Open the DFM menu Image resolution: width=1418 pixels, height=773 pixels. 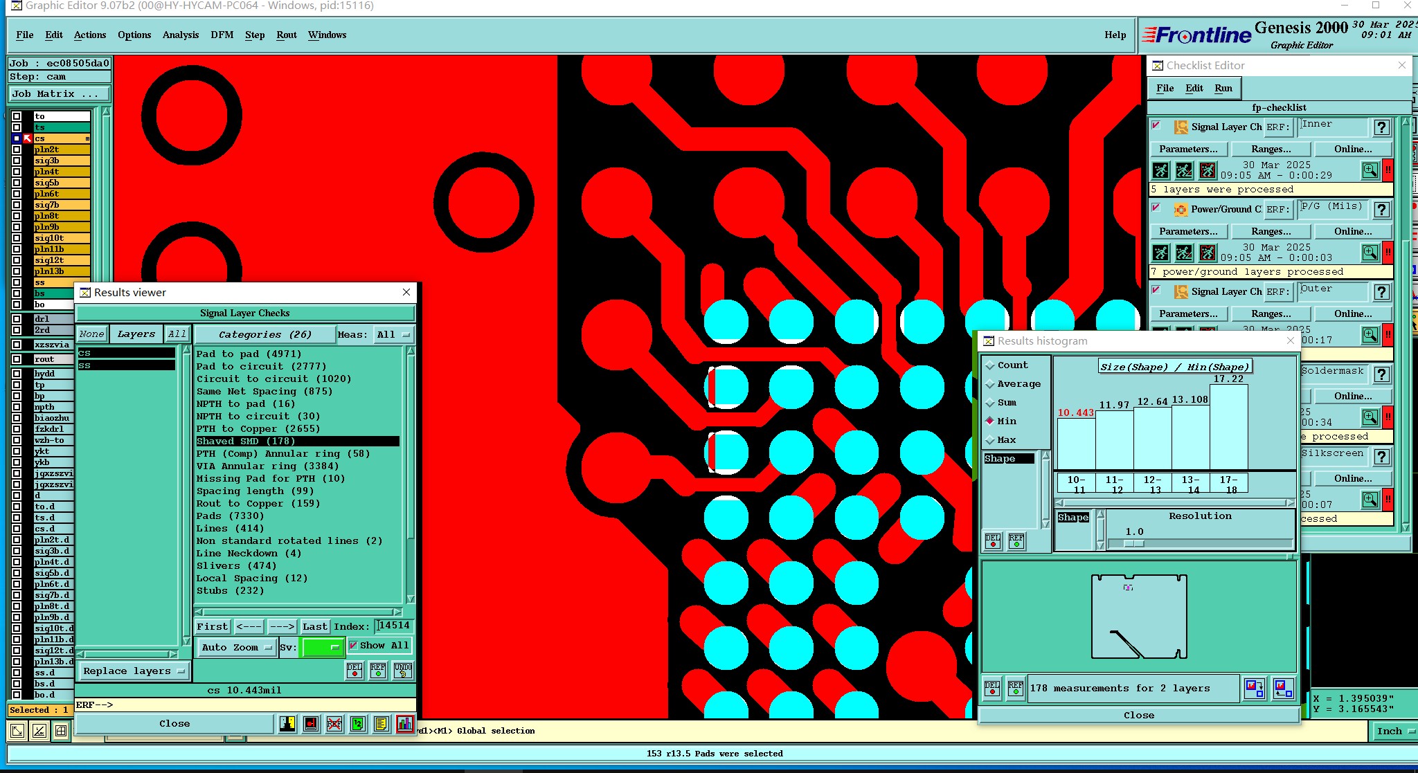click(x=222, y=35)
